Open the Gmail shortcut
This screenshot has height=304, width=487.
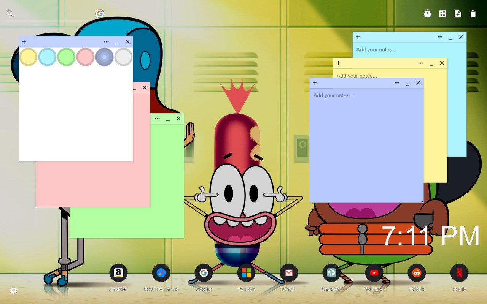coord(289,273)
